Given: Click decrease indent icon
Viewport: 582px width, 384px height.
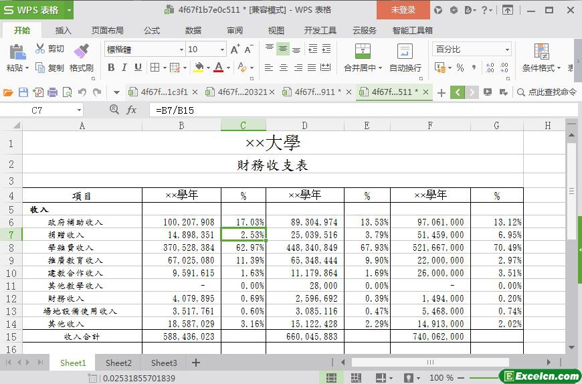Looking at the screenshot, I should (312, 49).
